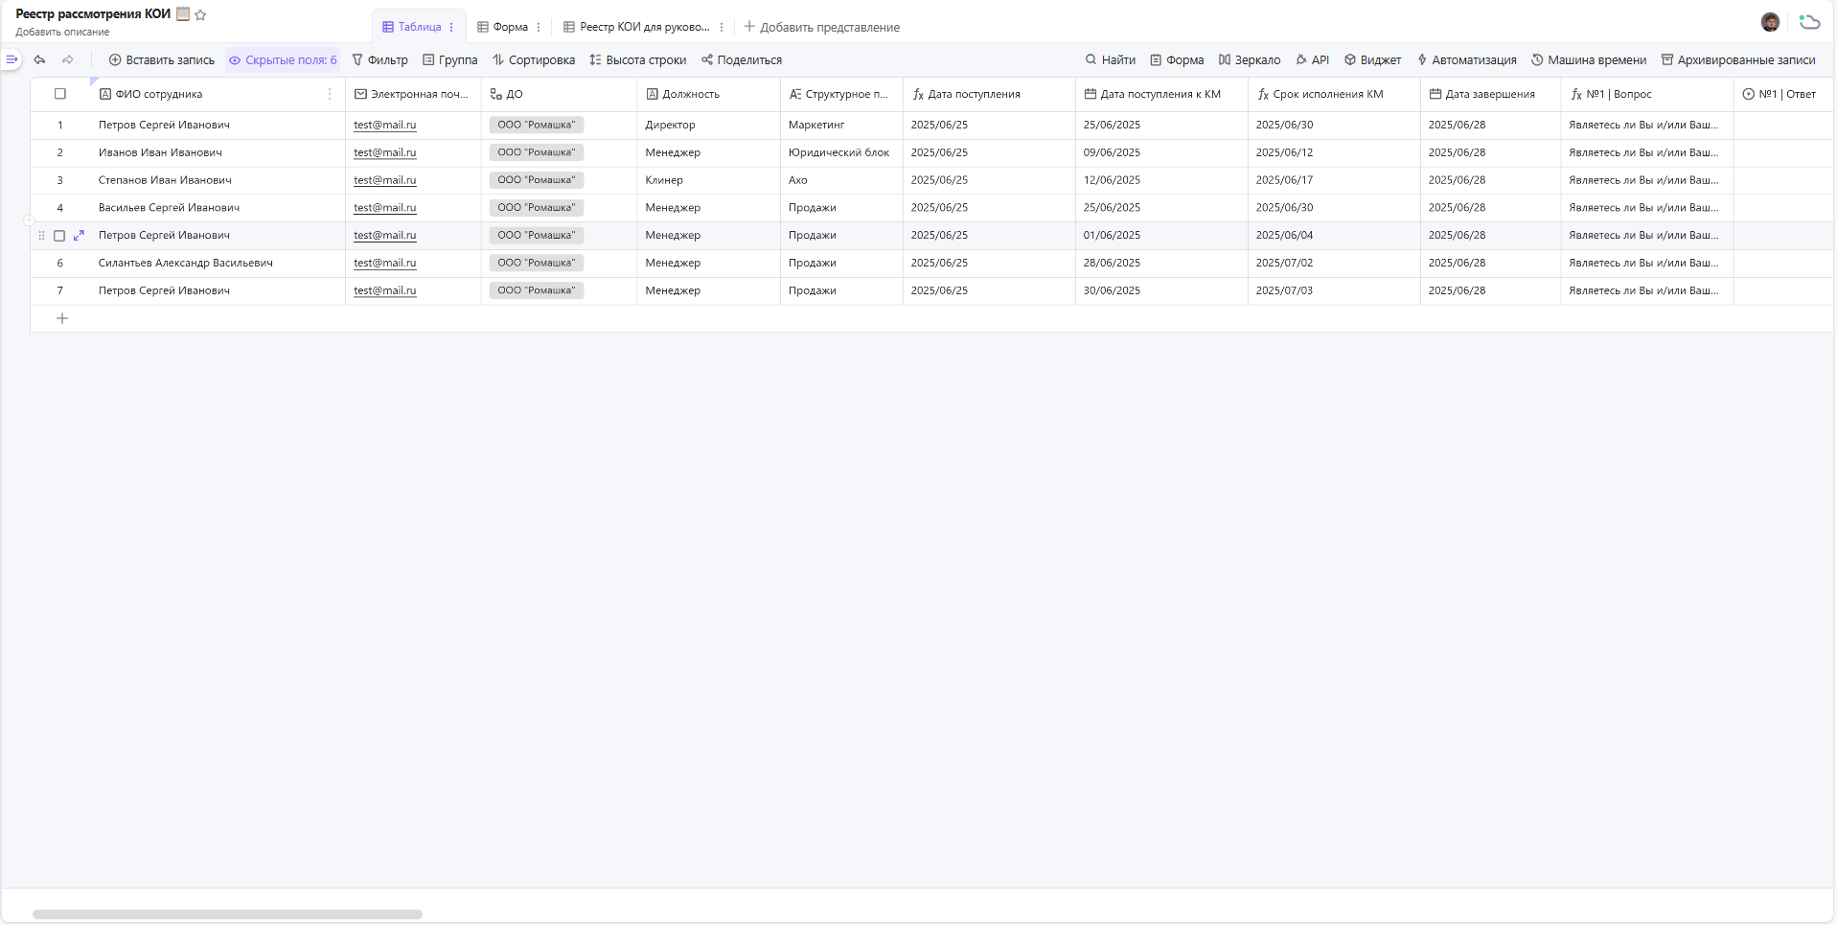Open the Фильтр filter tool
The image size is (1837, 925).
point(379,59)
